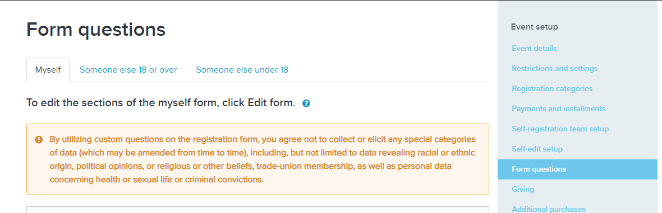Open Additional purchases in sidebar
Screen dimensions: 662x213
[x=549, y=209]
